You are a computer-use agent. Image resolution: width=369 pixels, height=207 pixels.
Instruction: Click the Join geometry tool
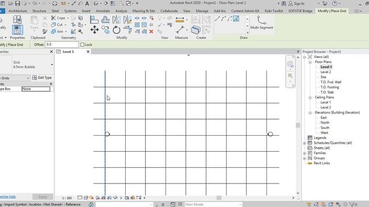(58, 31)
